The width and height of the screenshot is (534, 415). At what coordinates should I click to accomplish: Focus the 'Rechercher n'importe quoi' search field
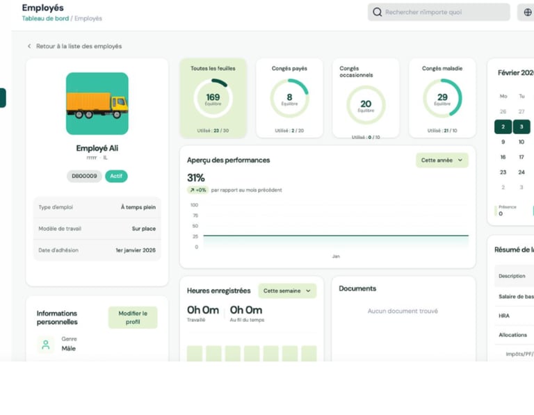tap(439, 13)
